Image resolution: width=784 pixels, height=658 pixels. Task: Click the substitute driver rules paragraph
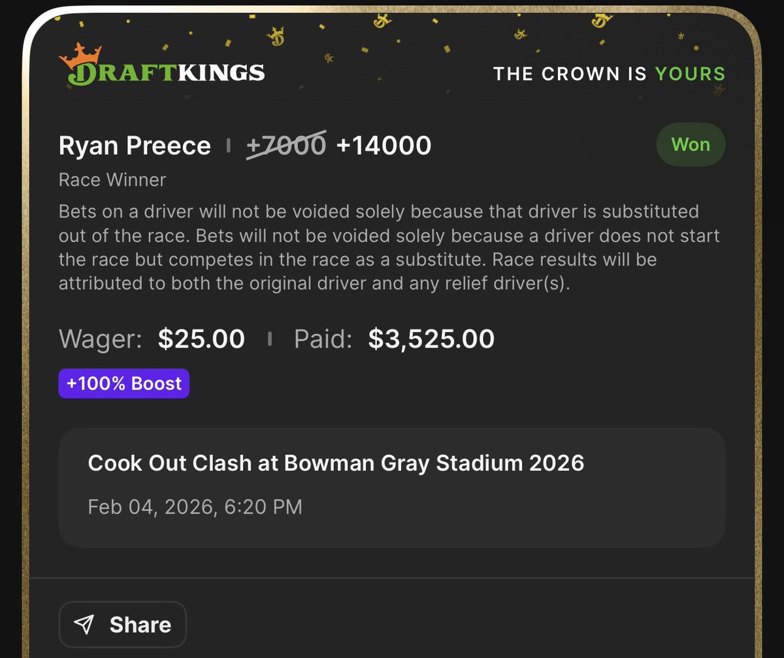(x=389, y=248)
